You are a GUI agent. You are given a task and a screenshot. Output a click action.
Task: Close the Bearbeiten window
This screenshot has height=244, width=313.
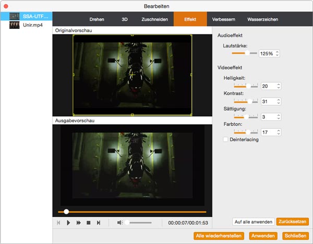point(6,6)
